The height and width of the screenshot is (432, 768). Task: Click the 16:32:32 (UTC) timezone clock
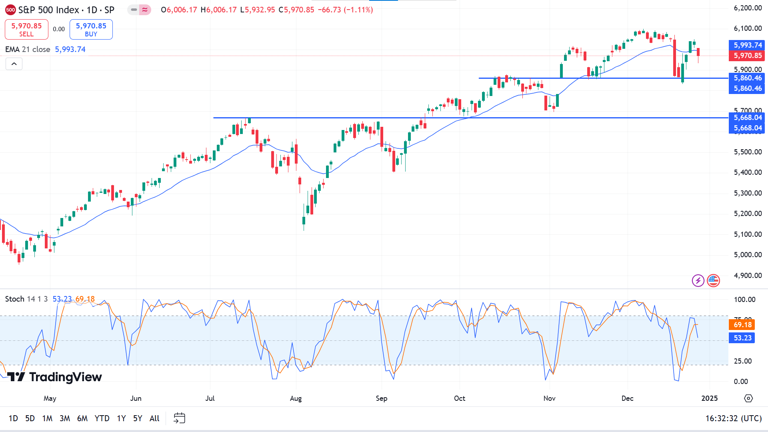point(733,418)
